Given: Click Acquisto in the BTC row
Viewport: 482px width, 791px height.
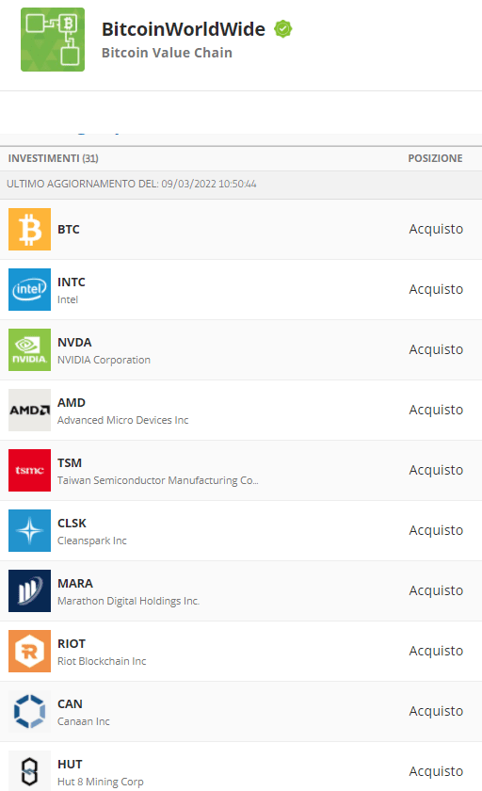Looking at the screenshot, I should tap(436, 229).
